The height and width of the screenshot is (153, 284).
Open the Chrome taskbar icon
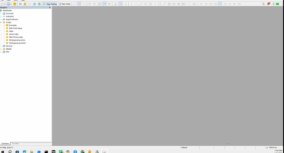point(83,152)
